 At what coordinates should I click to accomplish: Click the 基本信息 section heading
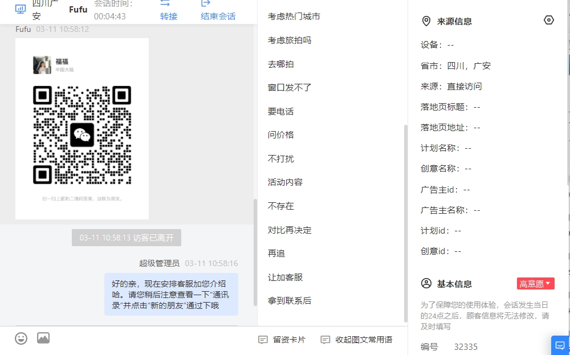pos(454,284)
